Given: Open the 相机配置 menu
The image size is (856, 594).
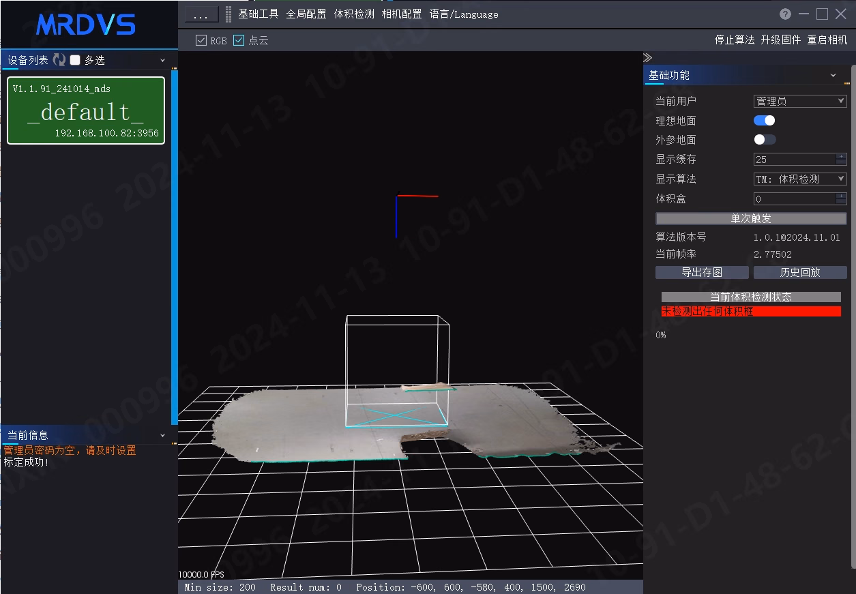Looking at the screenshot, I should (402, 14).
